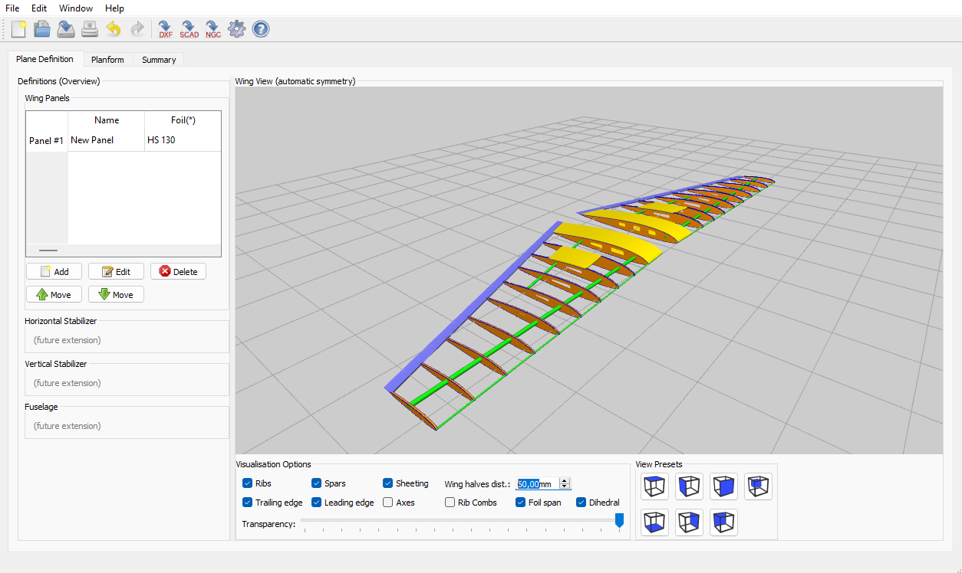This screenshot has height=573, width=962.
Task: Click the Open folder toolbar icon
Action: click(x=42, y=29)
